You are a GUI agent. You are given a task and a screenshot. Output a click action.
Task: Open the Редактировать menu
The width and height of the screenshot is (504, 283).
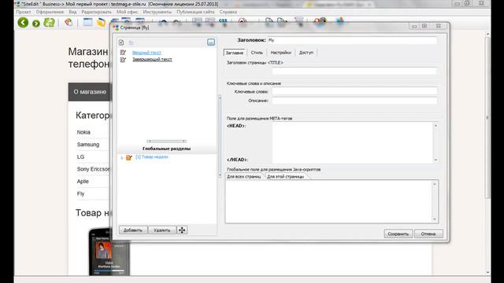96,12
